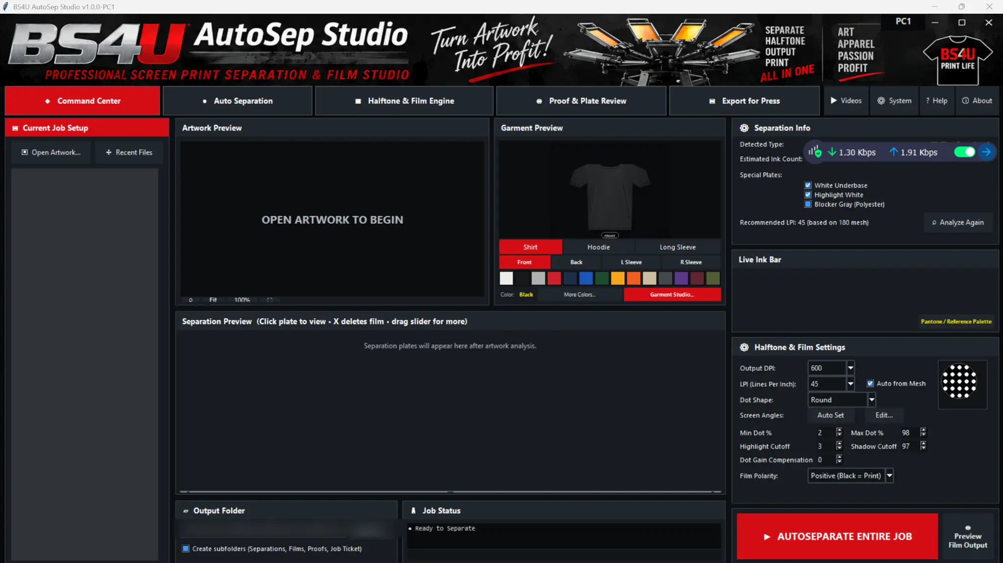The width and height of the screenshot is (1003, 563).
Task: Click the halftone dot pattern preview
Action: pos(959,381)
